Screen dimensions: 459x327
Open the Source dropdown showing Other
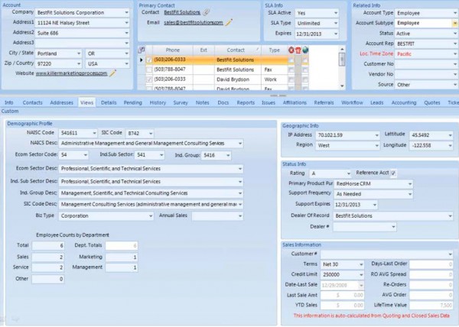(455, 85)
